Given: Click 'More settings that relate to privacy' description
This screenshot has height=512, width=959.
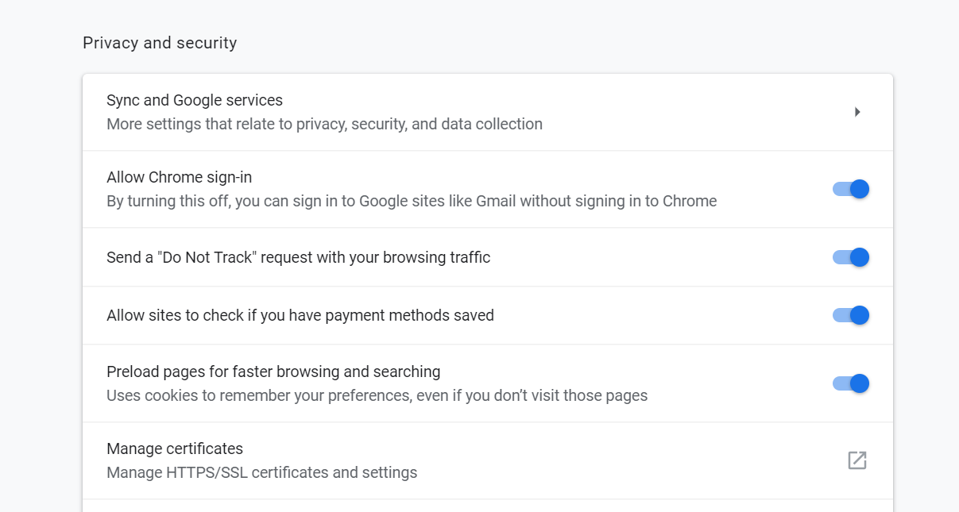Looking at the screenshot, I should [x=324, y=124].
